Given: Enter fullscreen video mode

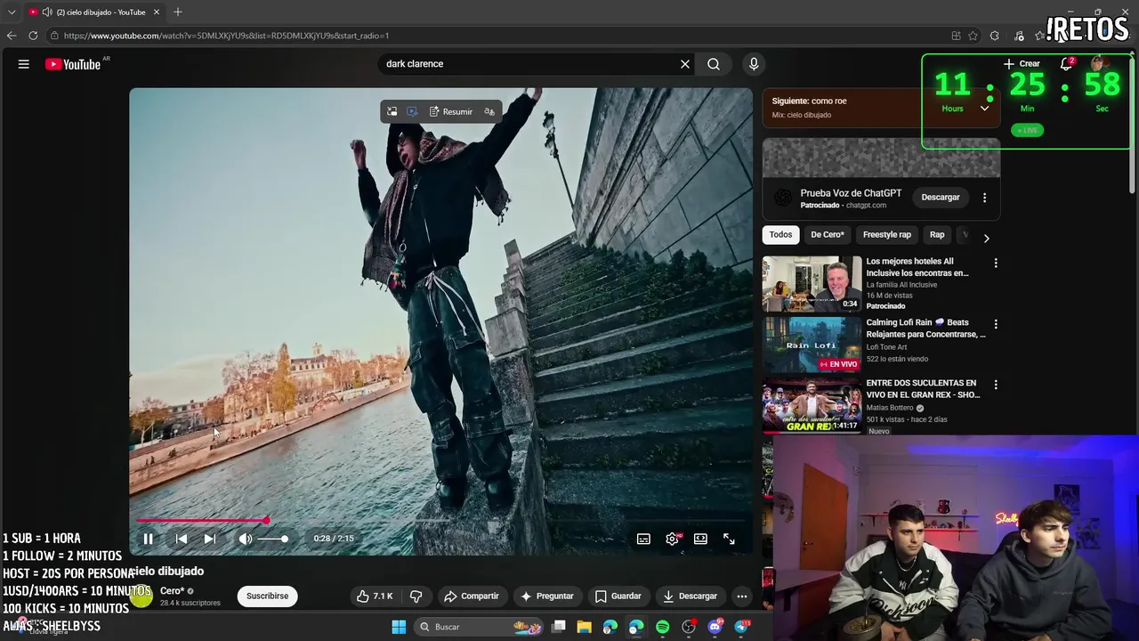Looking at the screenshot, I should pos(729,539).
